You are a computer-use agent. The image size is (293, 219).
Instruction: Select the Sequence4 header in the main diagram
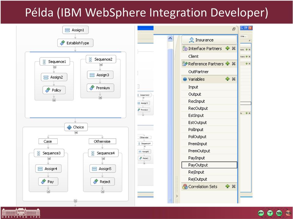(103, 153)
